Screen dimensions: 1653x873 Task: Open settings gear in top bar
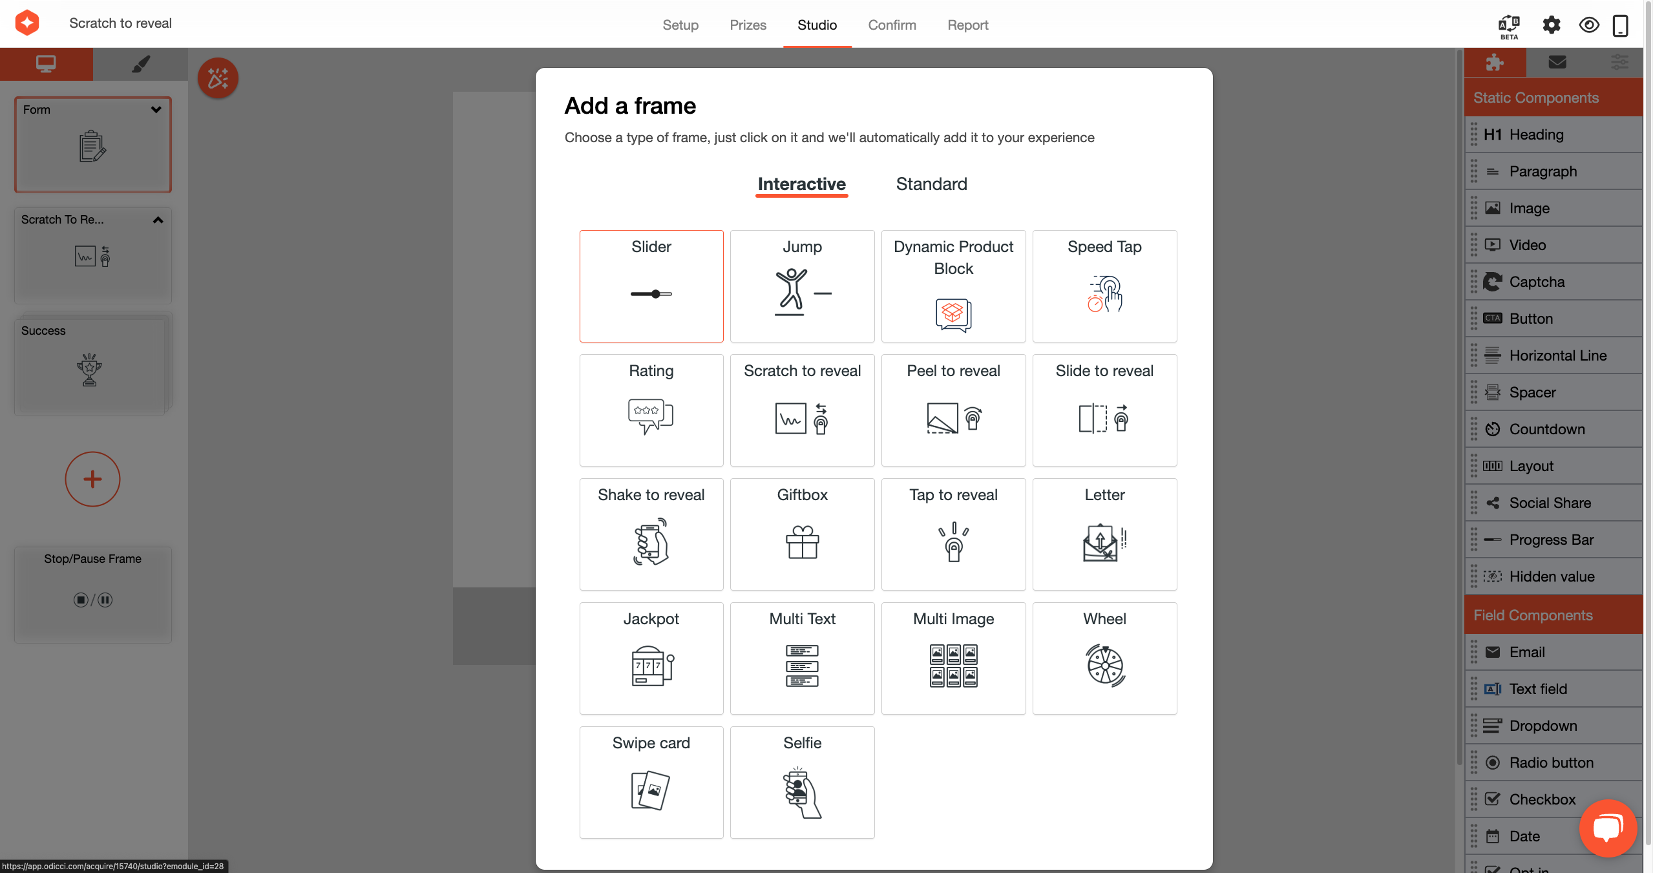point(1551,25)
